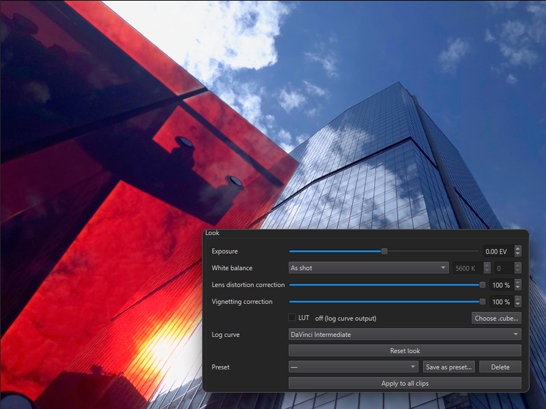Increase the 5600 K temperature with up arrow
The width and height of the screenshot is (546, 409).
(487, 265)
